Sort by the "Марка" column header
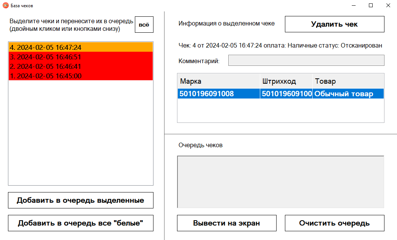The width and height of the screenshot is (397, 240). [218, 81]
